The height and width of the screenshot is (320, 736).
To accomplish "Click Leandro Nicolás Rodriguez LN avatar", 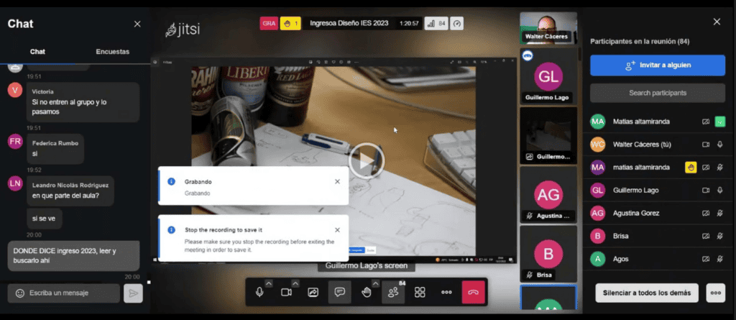I will (x=15, y=183).
